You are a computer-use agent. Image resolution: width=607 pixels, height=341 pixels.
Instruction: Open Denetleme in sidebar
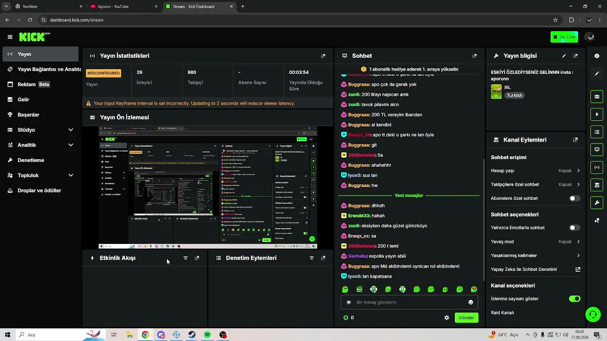point(40,160)
